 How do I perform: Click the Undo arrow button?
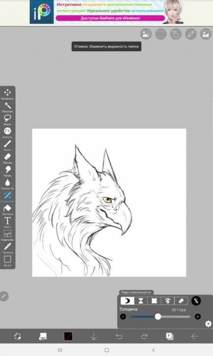(119, 336)
